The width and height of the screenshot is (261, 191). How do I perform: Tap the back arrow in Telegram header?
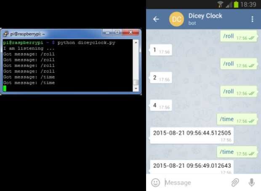(156, 19)
